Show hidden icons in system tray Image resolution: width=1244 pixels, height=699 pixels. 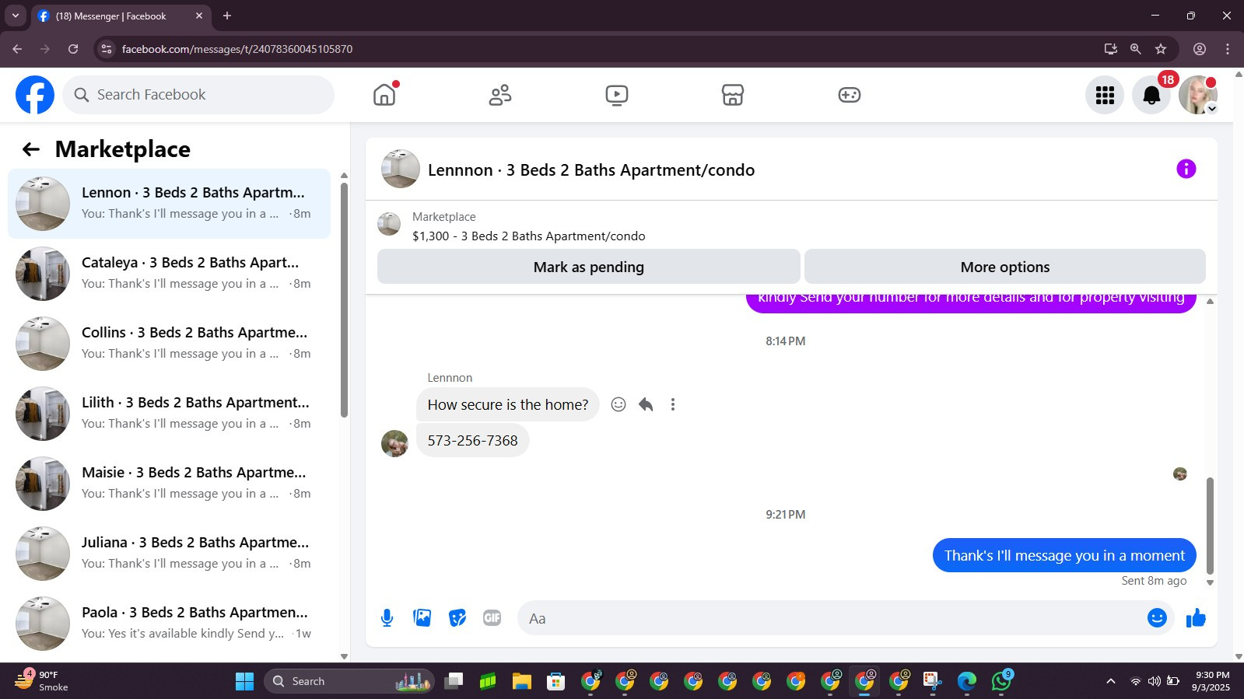point(1111,682)
